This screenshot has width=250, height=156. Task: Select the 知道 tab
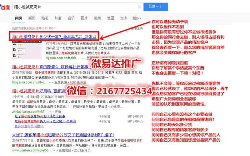point(58,18)
